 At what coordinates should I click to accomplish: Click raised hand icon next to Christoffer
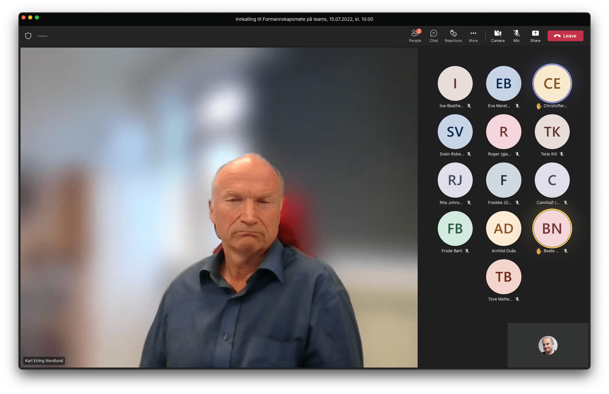pyautogui.click(x=539, y=106)
